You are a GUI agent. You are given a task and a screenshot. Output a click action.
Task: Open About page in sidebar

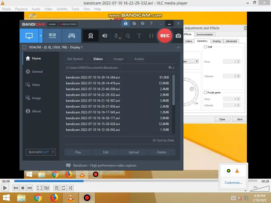(33, 111)
